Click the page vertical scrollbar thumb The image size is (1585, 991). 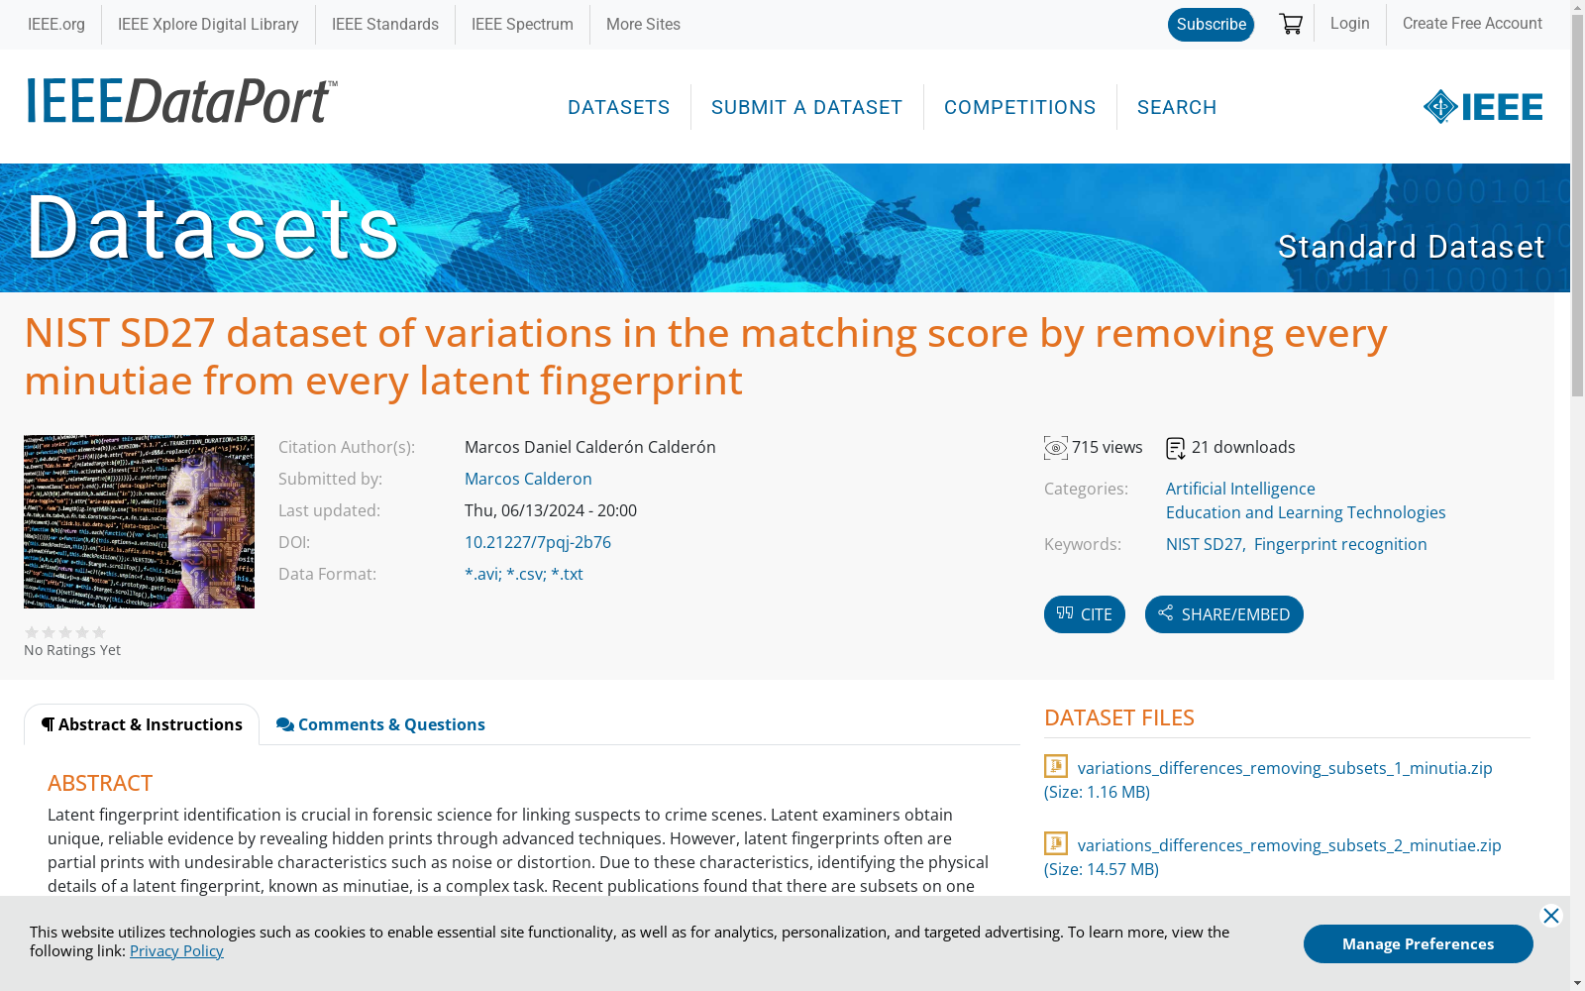(x=1577, y=208)
